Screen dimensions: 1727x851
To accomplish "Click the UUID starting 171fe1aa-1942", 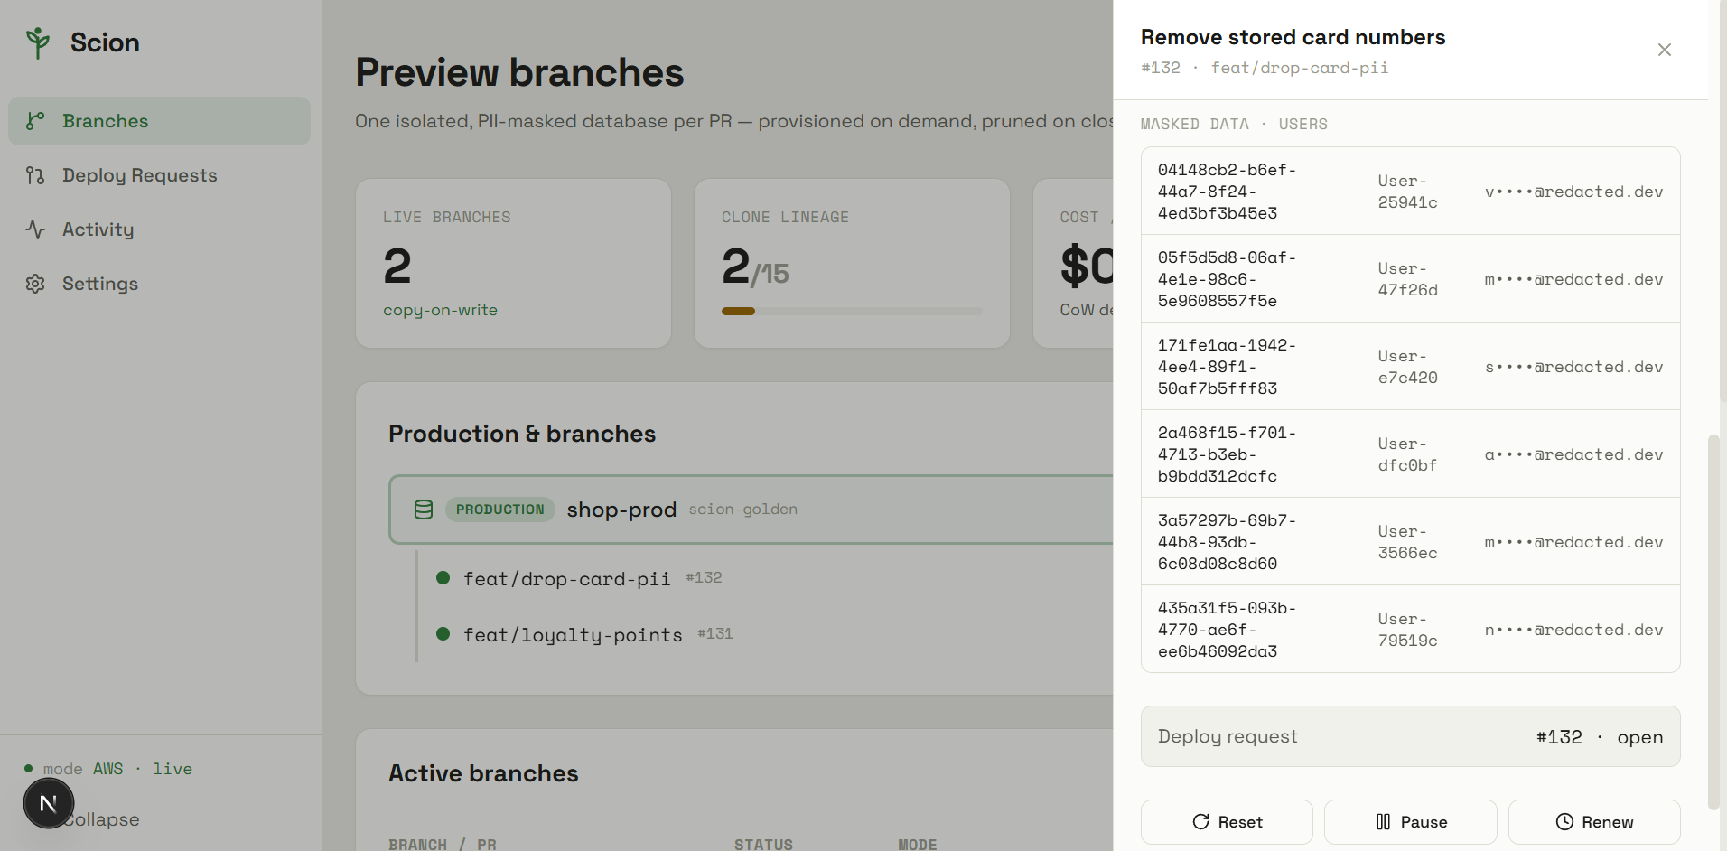I will (1227, 367).
